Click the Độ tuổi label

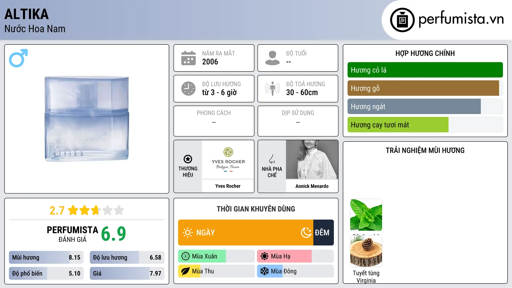click(296, 53)
